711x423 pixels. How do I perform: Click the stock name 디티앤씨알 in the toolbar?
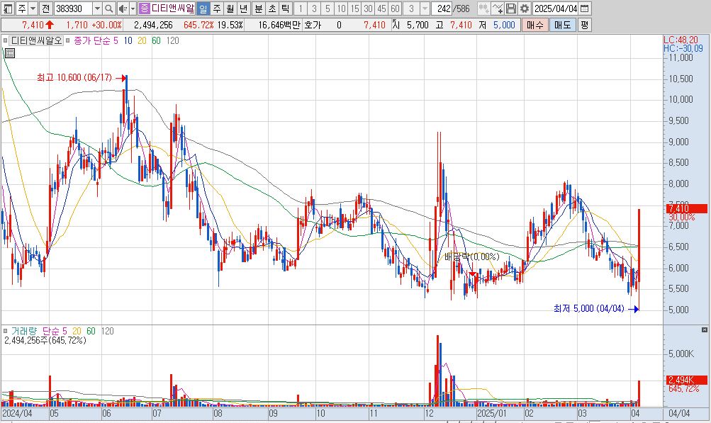coord(173,9)
